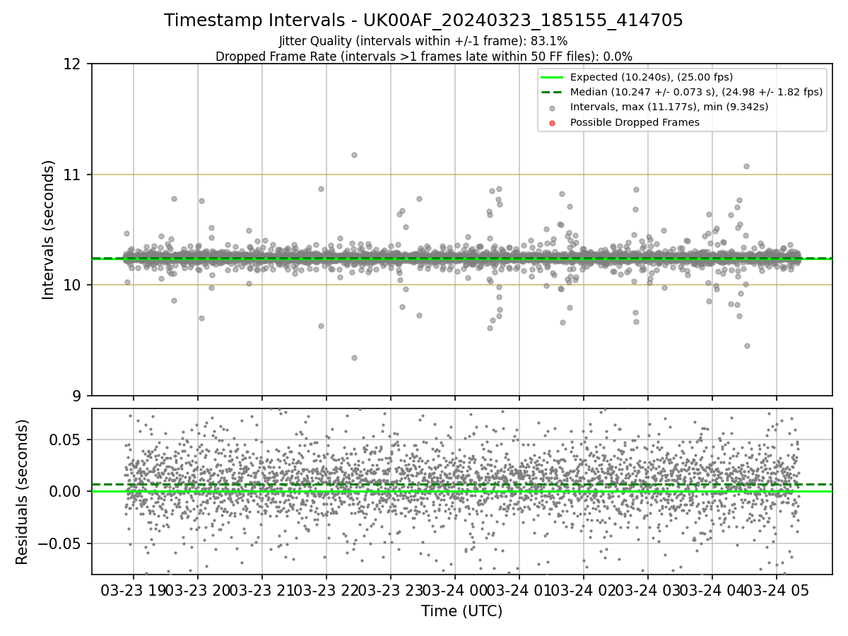The image size is (848, 636).
Task: Click the red dot marker in the legend
Action: coord(552,123)
